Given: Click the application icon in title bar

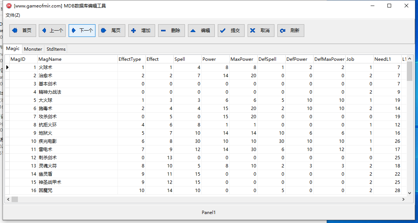Looking at the screenshot, I should tap(9, 6).
